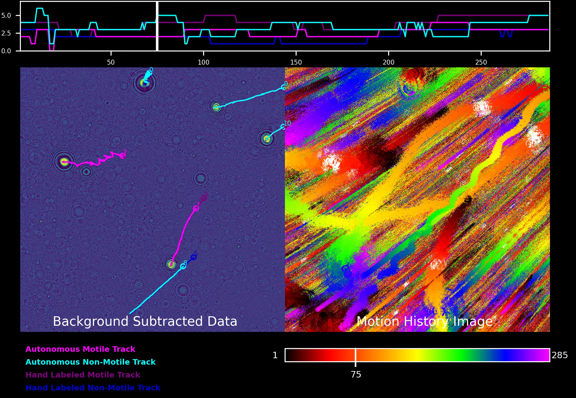Select the Hand Labeled Motile Track legend entry
Screen dimensions: 576x398
coord(83,375)
